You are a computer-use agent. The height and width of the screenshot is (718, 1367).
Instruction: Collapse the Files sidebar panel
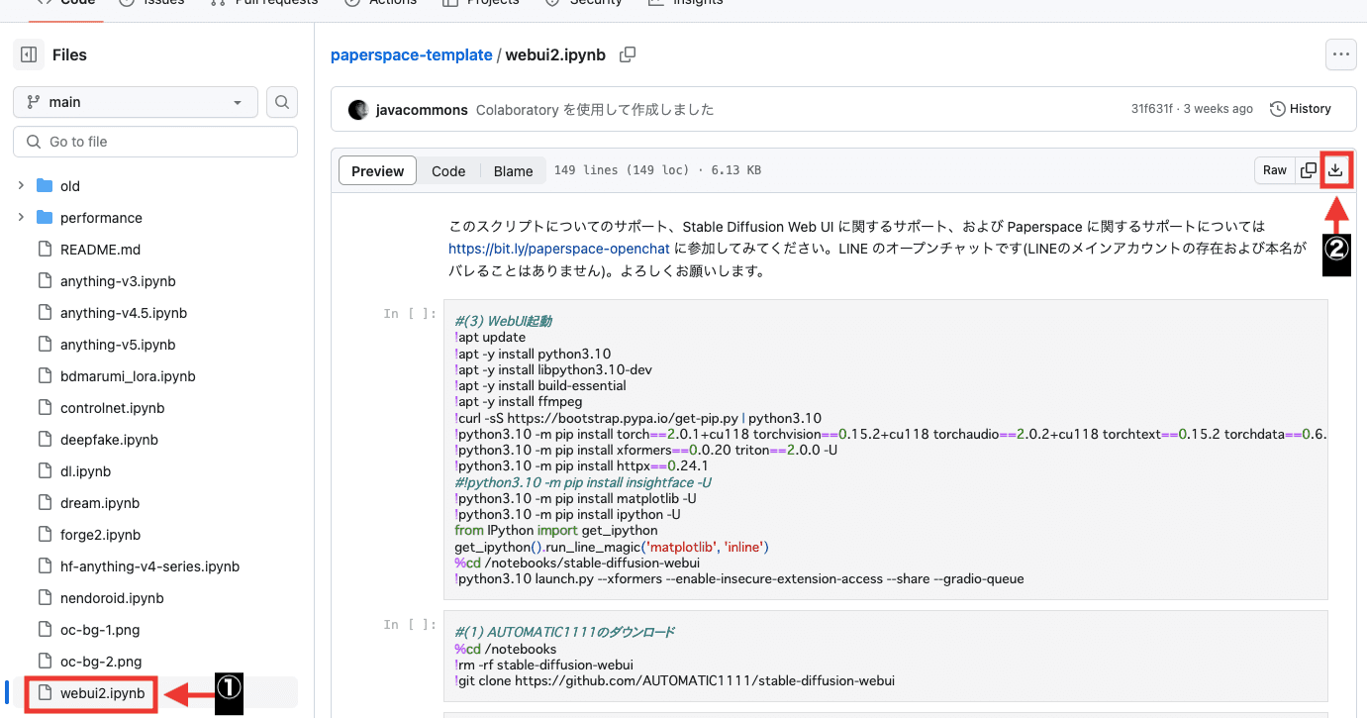coord(29,53)
